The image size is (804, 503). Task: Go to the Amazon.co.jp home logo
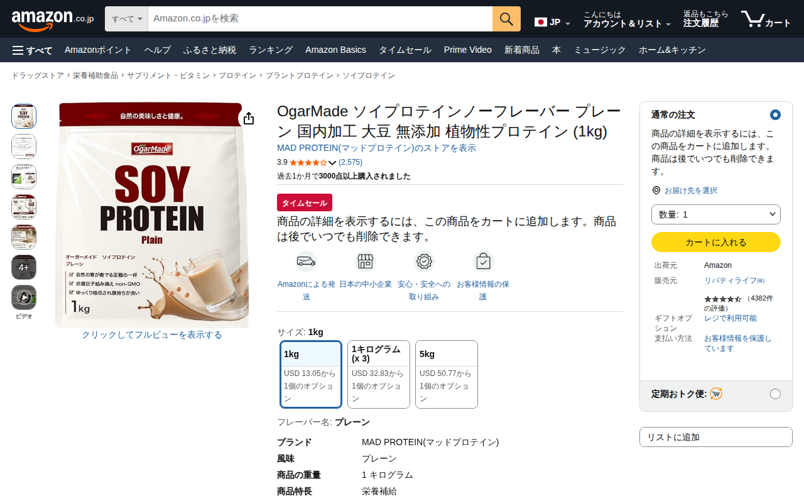click(53, 19)
